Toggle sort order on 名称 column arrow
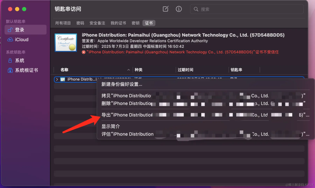Screen dimensions: 315x188 (x=129, y=70)
